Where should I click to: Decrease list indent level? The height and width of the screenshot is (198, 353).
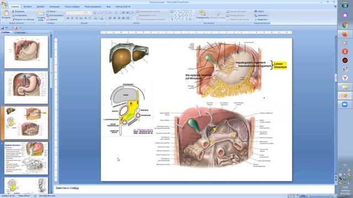point(124,13)
